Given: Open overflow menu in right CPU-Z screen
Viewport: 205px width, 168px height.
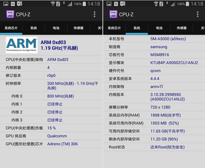Looking at the screenshot, I should pyautogui.click(x=197, y=14).
